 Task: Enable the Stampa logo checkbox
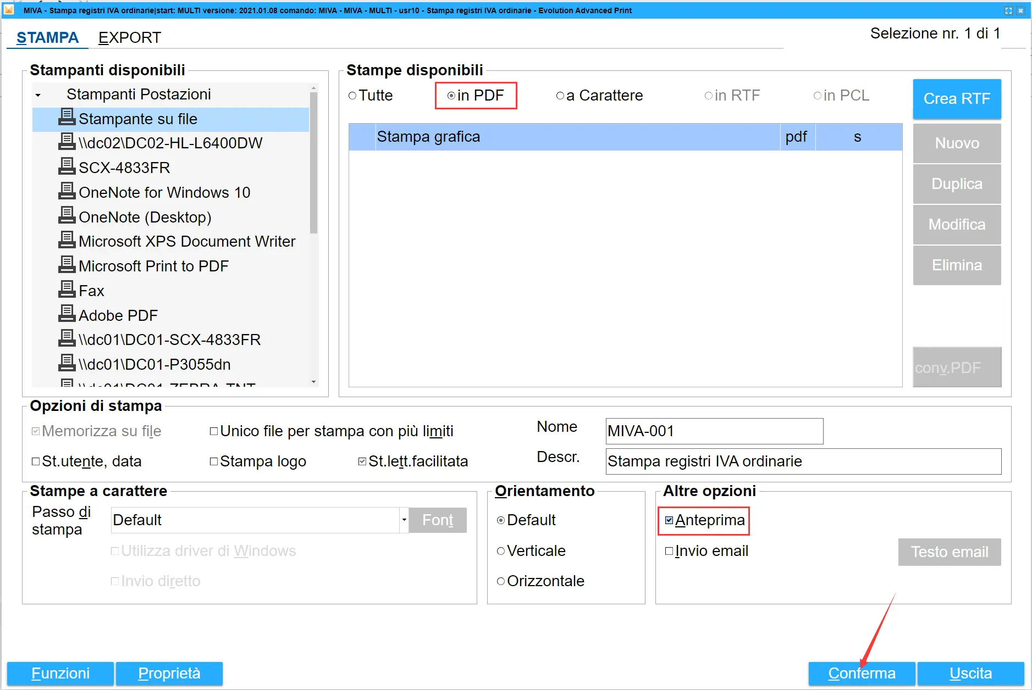pyautogui.click(x=214, y=461)
